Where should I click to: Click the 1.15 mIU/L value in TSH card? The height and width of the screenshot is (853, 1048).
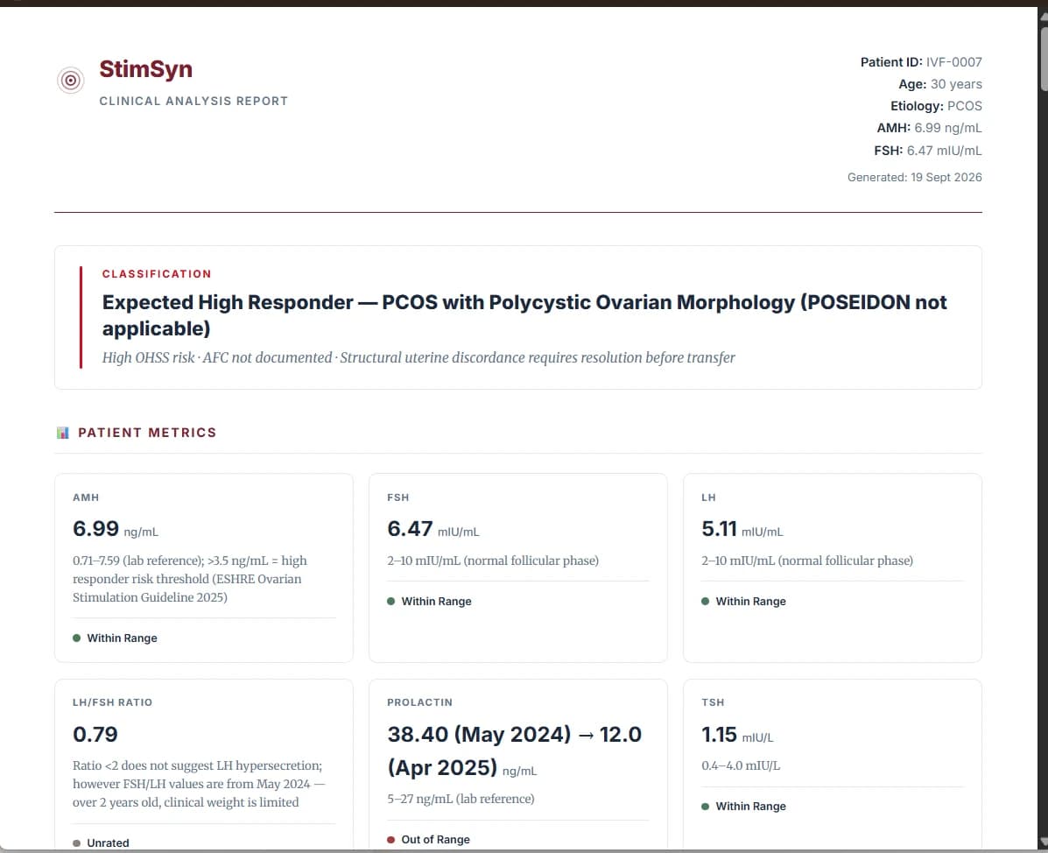click(737, 735)
